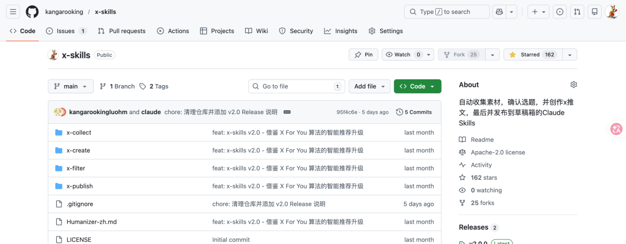Focus the Go to file search field
626x244 pixels.
tap(297, 86)
